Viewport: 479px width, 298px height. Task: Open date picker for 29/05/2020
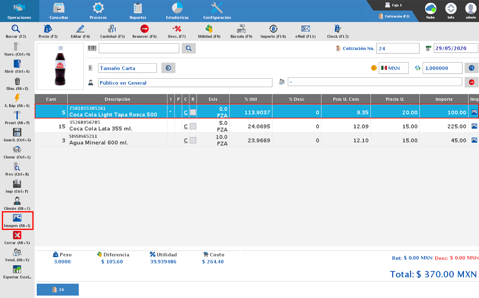click(x=428, y=48)
